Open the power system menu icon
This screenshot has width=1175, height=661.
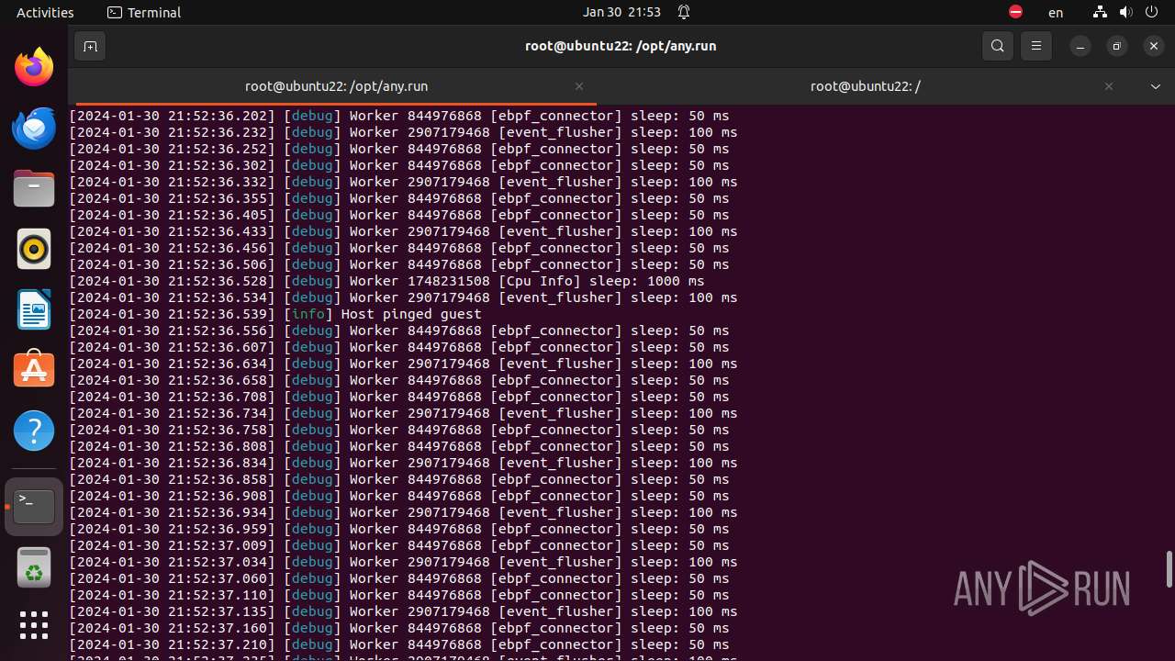[x=1151, y=12]
